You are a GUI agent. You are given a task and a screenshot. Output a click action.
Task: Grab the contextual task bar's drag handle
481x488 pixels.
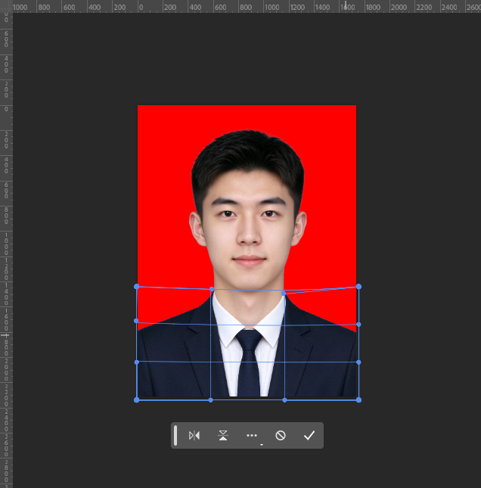pos(175,435)
